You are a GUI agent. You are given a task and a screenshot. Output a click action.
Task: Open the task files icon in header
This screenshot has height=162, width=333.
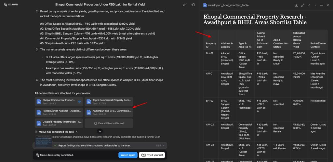click(x=193, y=5)
